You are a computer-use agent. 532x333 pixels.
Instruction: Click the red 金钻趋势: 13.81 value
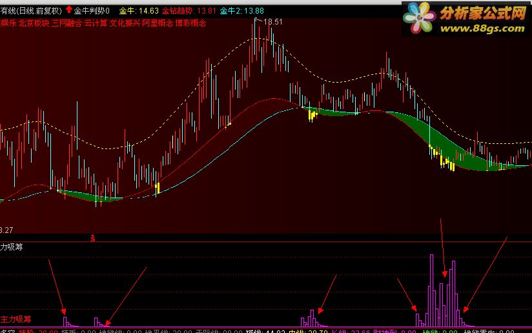point(189,11)
